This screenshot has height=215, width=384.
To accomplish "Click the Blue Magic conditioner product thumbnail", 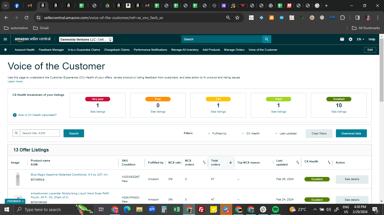I will pyautogui.click(x=18, y=179).
